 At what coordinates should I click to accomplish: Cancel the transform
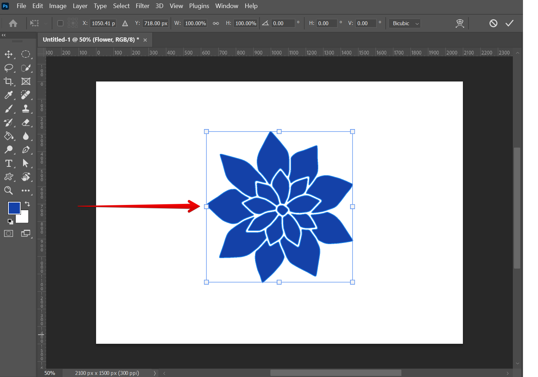(x=493, y=23)
